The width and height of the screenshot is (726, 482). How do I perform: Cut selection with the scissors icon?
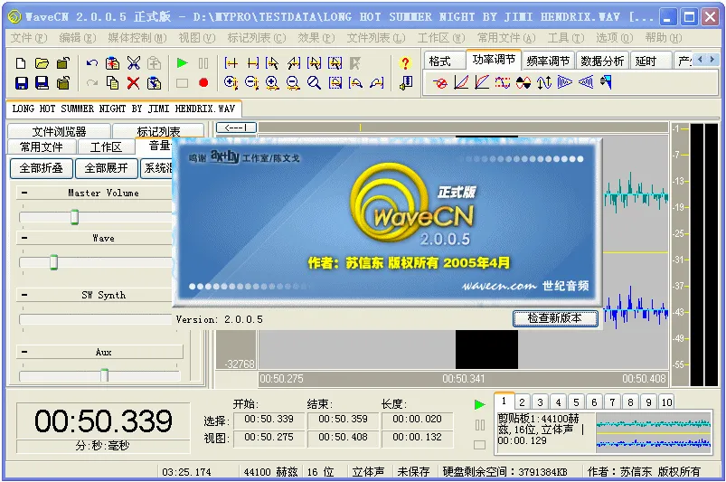133,63
